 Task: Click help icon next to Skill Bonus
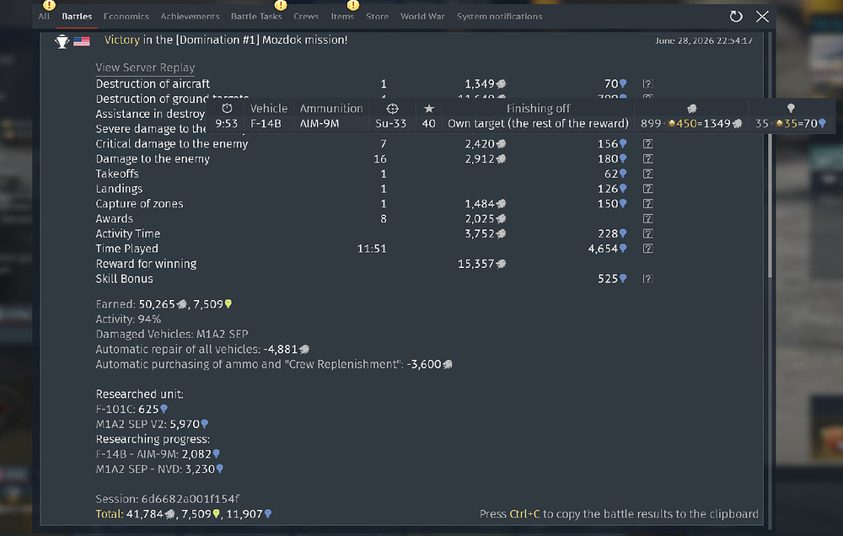click(x=647, y=279)
